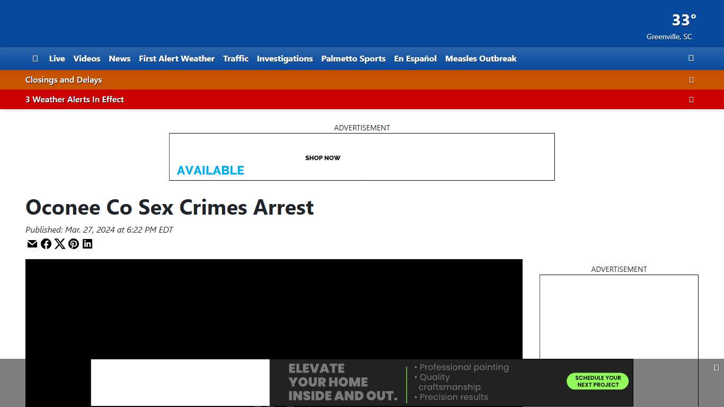The width and height of the screenshot is (724, 407).
Task: Click the video player to play
Action: point(274,307)
